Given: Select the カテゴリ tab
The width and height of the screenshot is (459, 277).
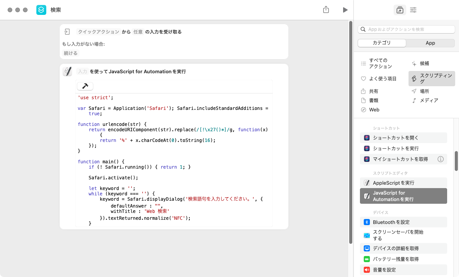Looking at the screenshot, I should coord(382,43).
